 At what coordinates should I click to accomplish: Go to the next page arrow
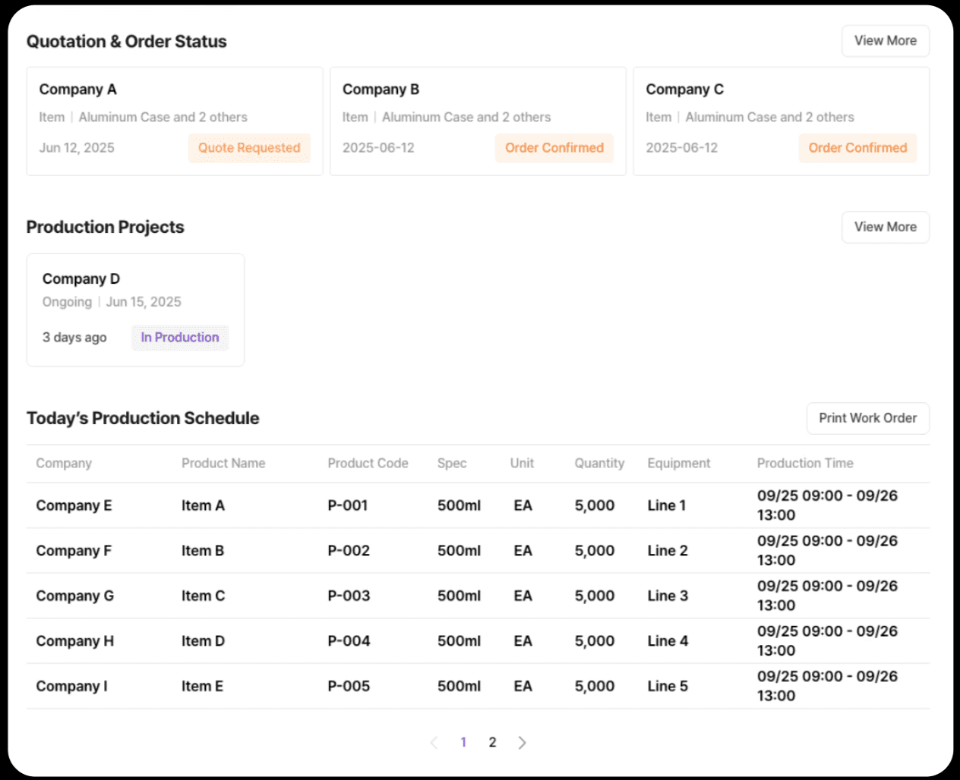522,743
